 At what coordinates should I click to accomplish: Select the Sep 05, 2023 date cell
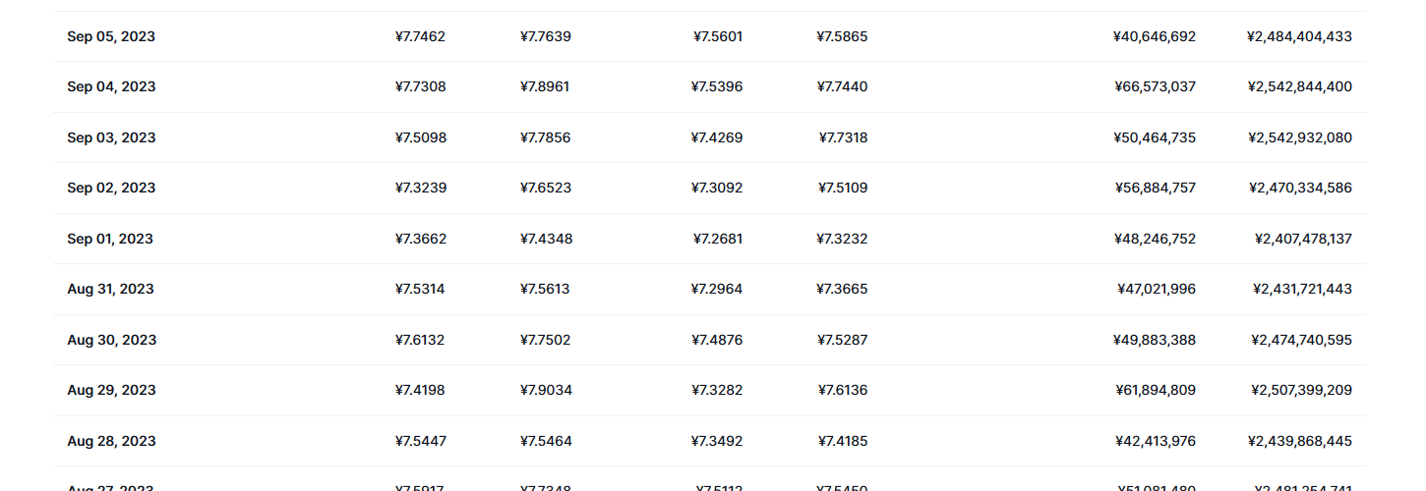click(x=111, y=36)
